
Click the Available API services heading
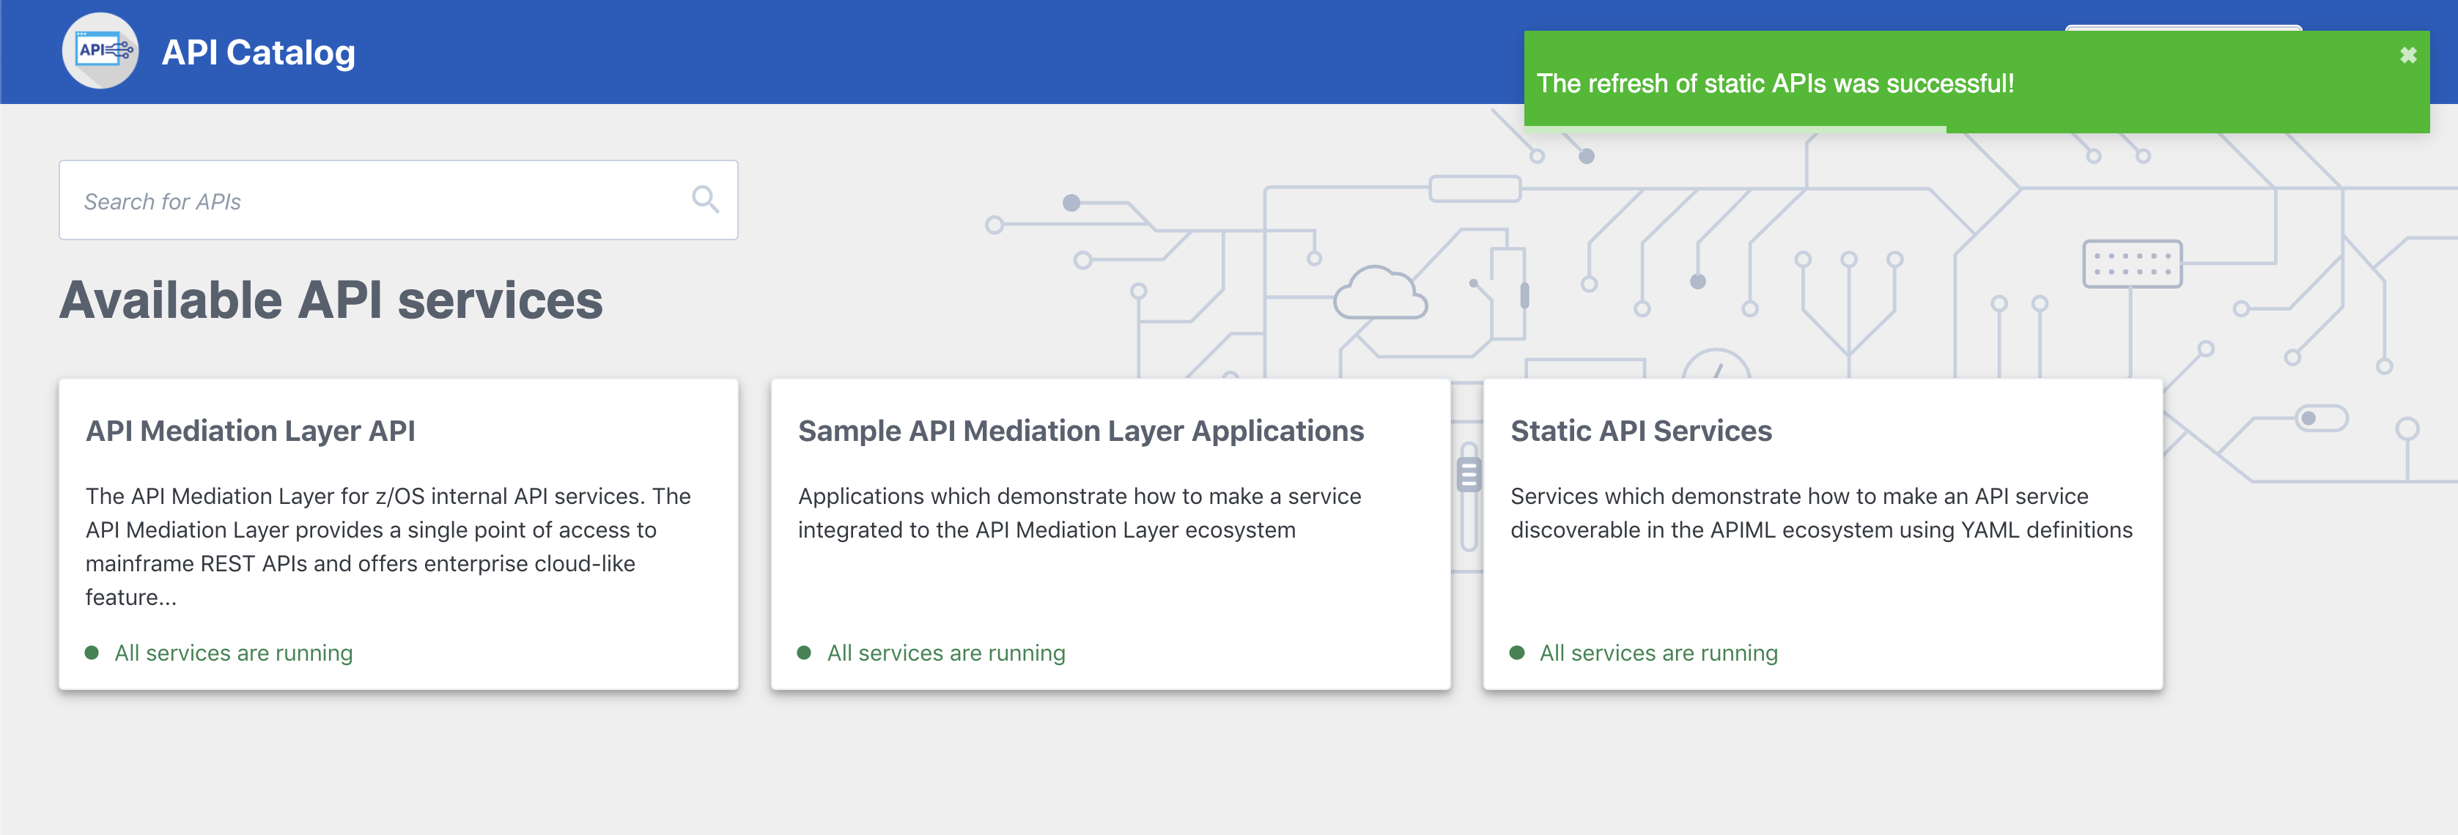(330, 300)
